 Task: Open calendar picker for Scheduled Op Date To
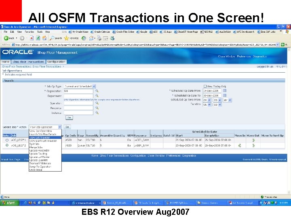point(225,95)
